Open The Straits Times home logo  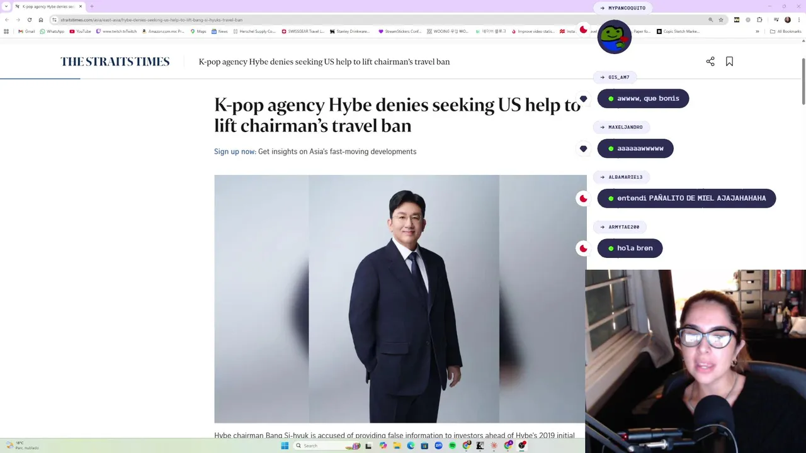115,62
